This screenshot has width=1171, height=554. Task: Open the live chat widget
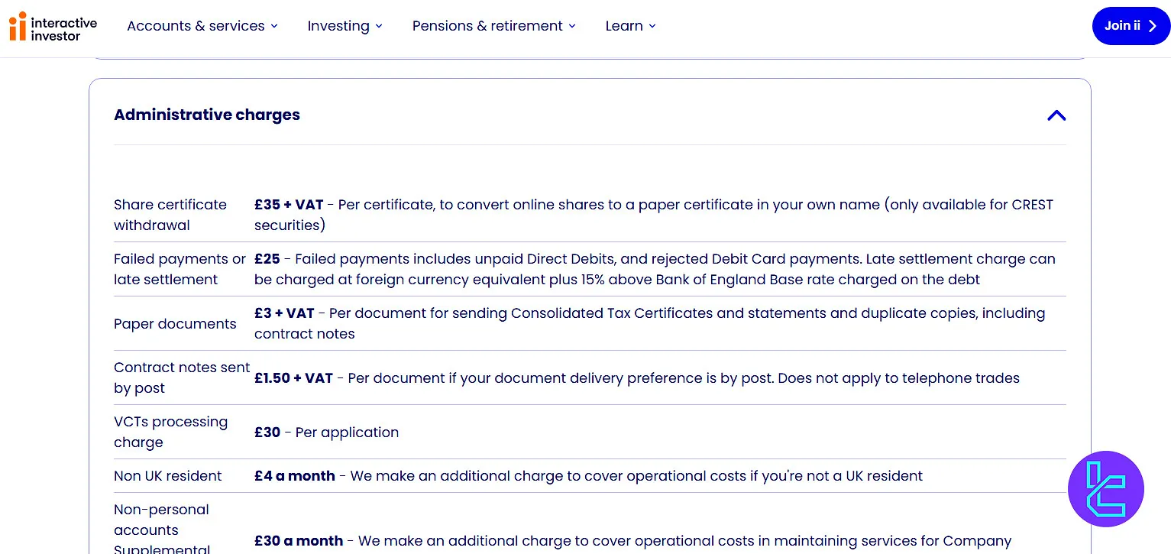pos(1105,489)
